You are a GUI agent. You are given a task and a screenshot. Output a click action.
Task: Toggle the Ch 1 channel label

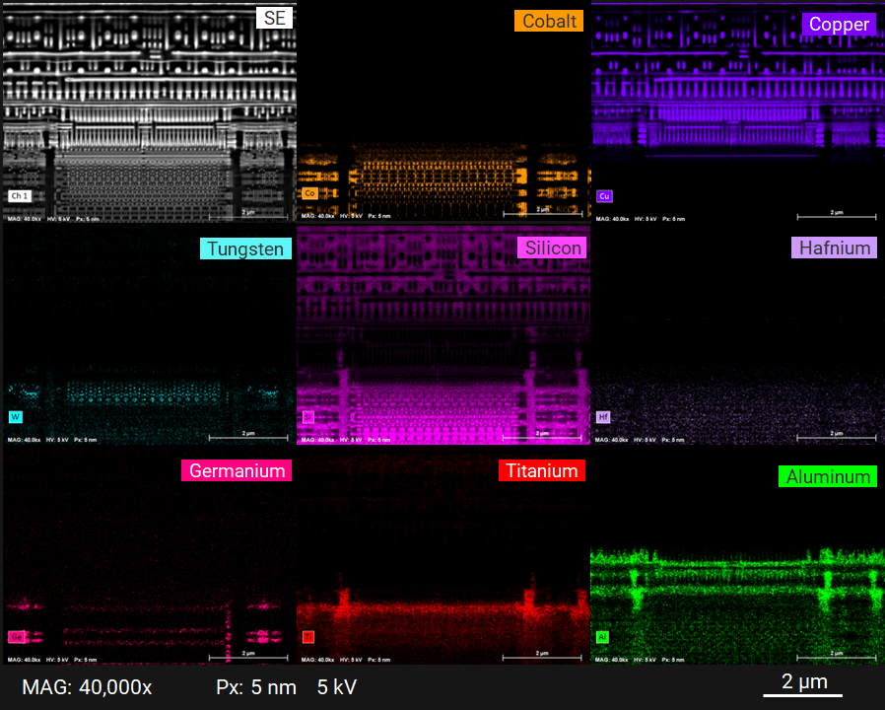coord(20,196)
